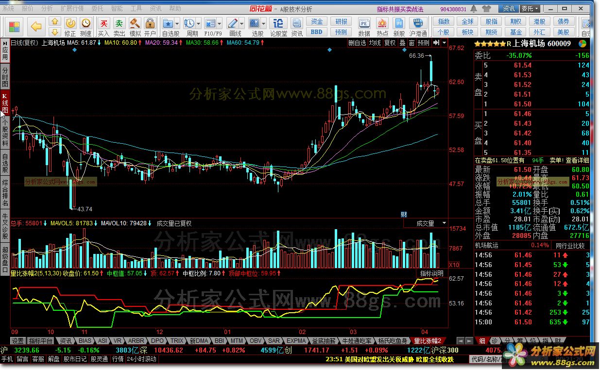This screenshot has height=370, width=600.
Task: Expand the 周期 period dropdown arrow
Action: pos(199,23)
